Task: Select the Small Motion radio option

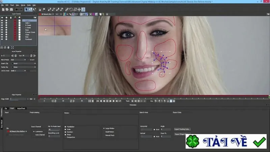Action: (104, 132)
